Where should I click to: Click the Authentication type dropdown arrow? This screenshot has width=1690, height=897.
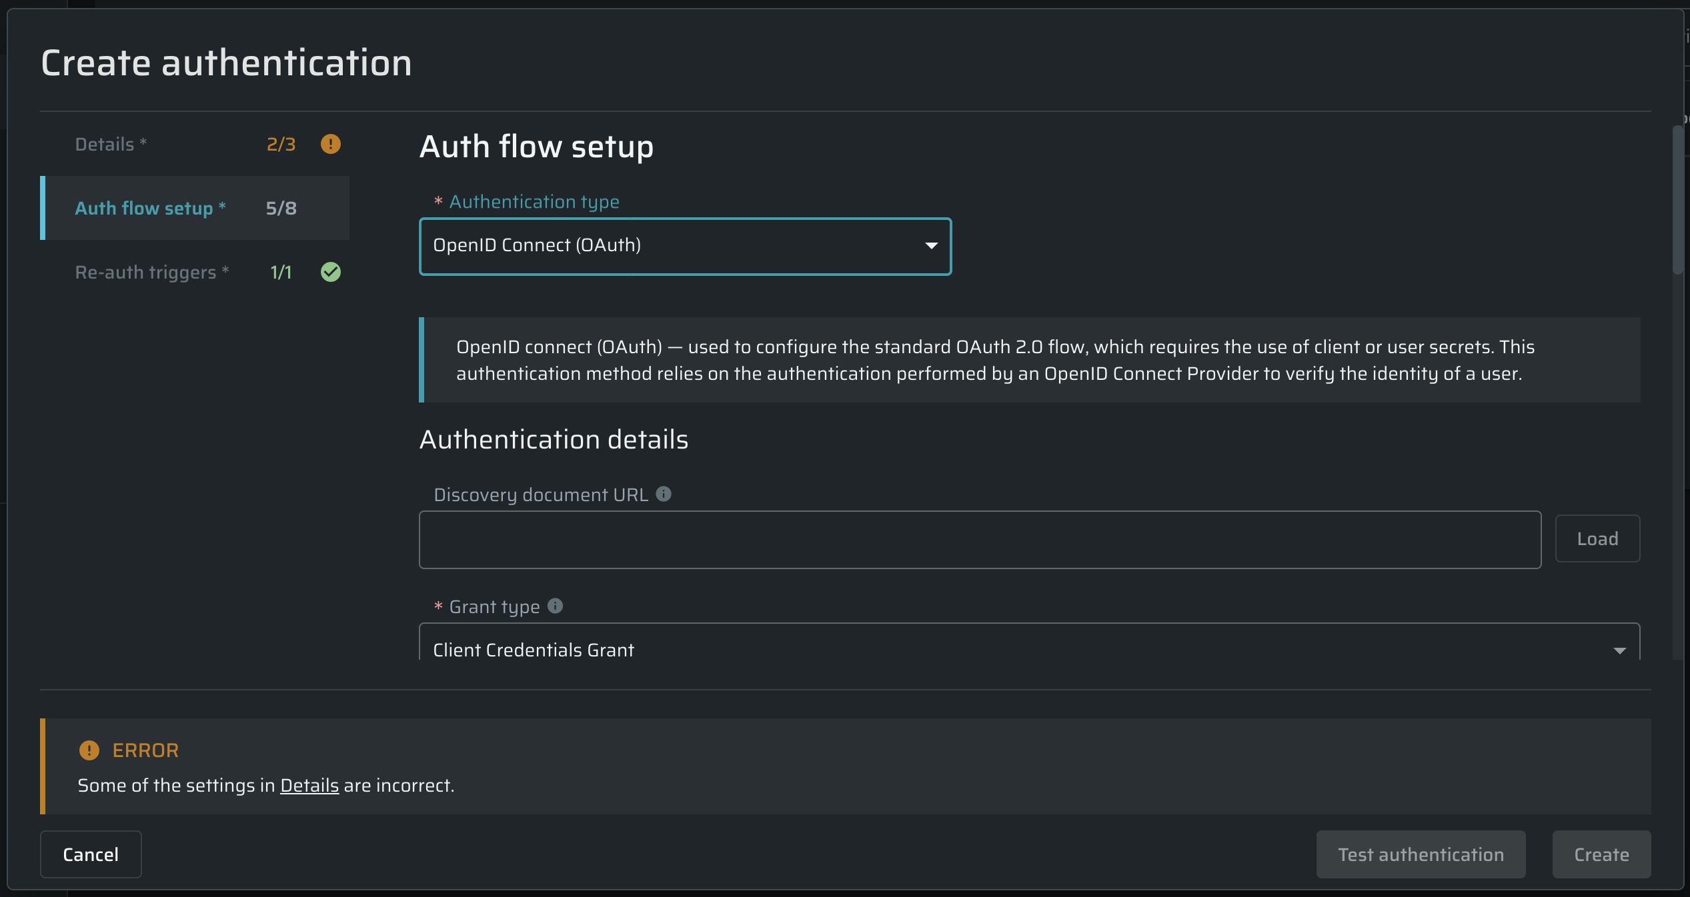[931, 246]
